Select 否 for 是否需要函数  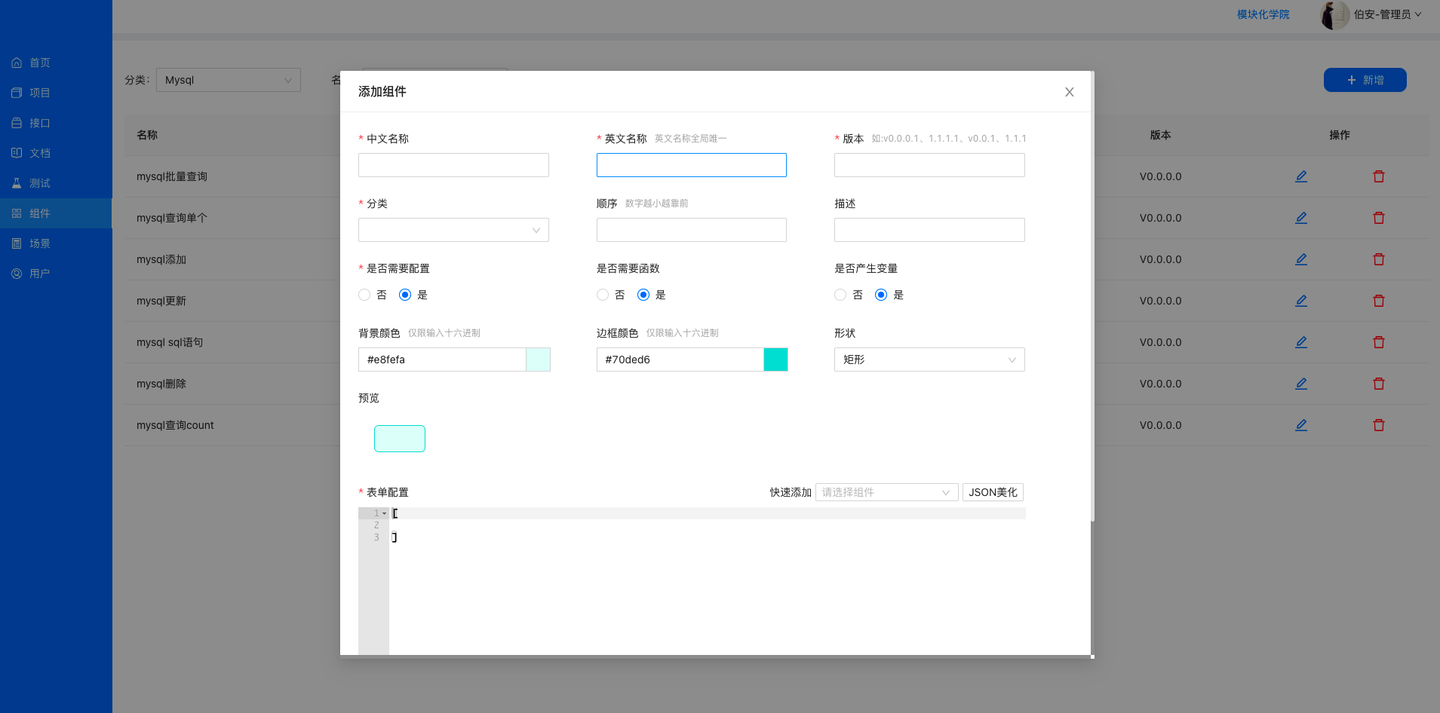click(603, 295)
